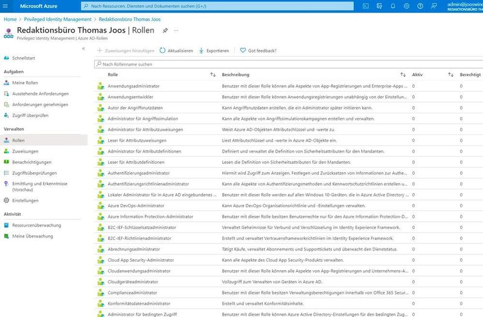The width and height of the screenshot is (483, 317).
Task: Open the Azure DevOps-Administrator role
Action: [136, 206]
